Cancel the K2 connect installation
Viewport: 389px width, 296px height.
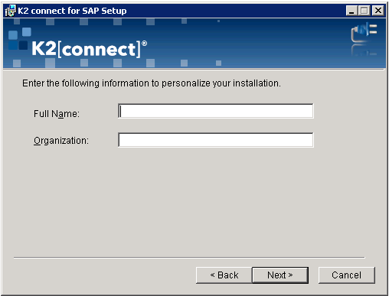click(x=347, y=275)
